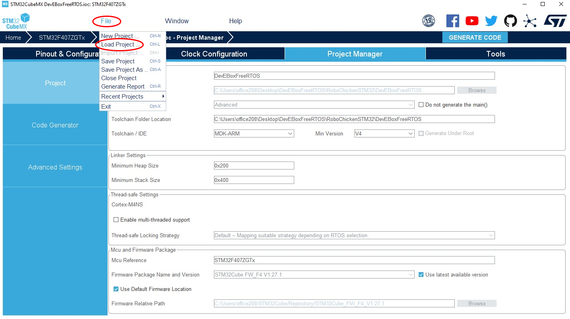Click the Project Manager breadcrumb
The width and height of the screenshot is (570, 319).
point(197,38)
